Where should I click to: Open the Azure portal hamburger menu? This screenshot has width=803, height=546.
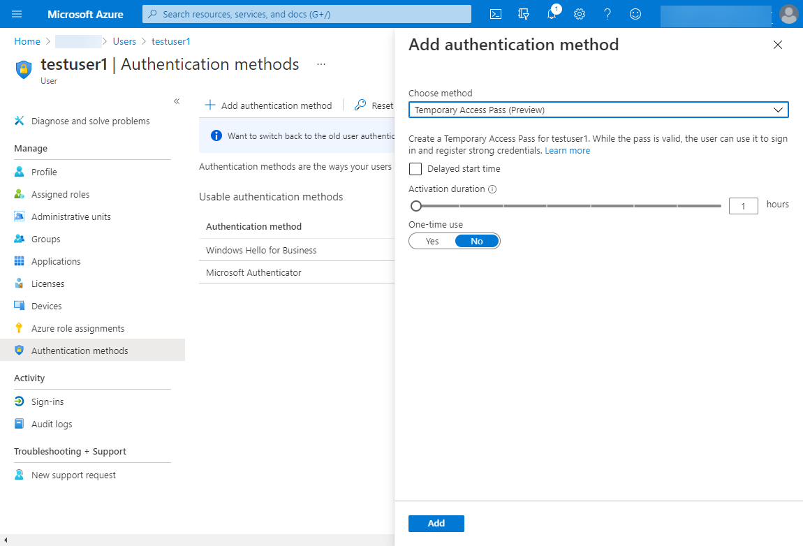pos(16,14)
